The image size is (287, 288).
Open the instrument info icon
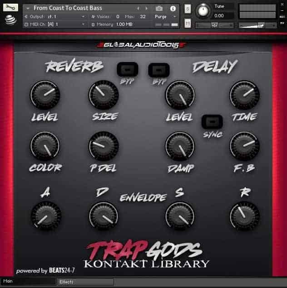(173, 9)
